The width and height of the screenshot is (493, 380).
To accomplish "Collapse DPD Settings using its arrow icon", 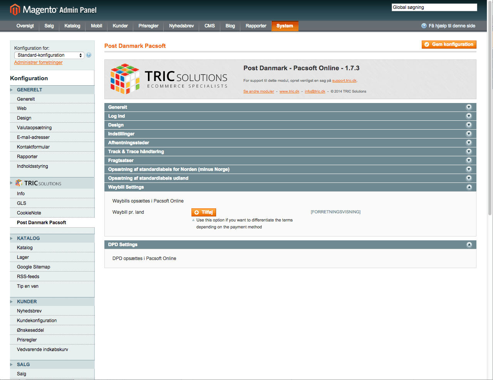I will [469, 245].
